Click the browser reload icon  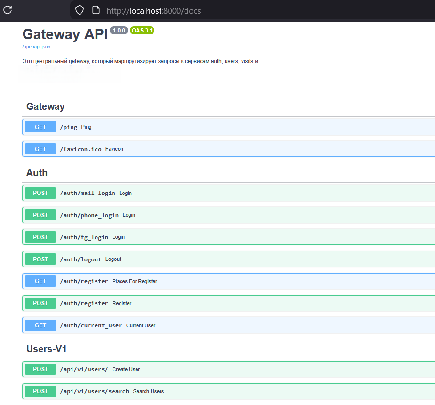point(8,10)
